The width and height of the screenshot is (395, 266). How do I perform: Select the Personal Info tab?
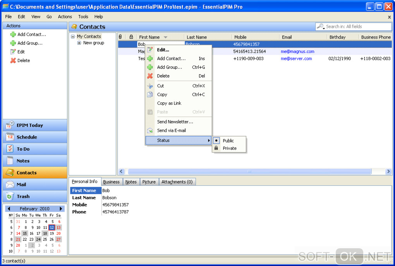point(84,181)
